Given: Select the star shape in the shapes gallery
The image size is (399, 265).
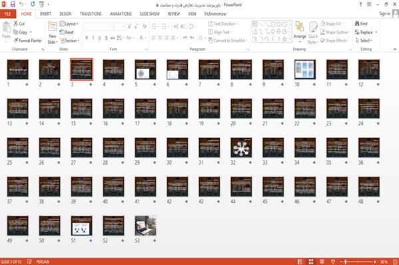Looking at the screenshot, I should pyautogui.click(x=284, y=39).
